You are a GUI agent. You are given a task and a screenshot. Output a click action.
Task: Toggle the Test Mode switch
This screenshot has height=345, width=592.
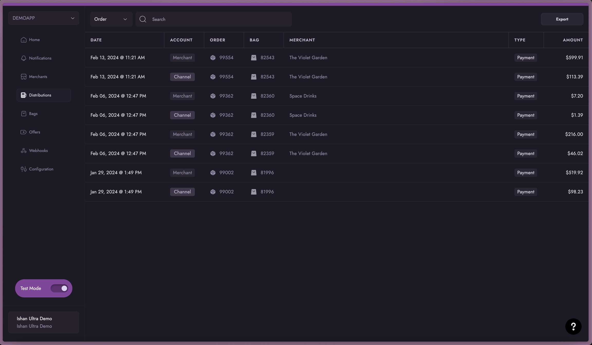point(59,288)
